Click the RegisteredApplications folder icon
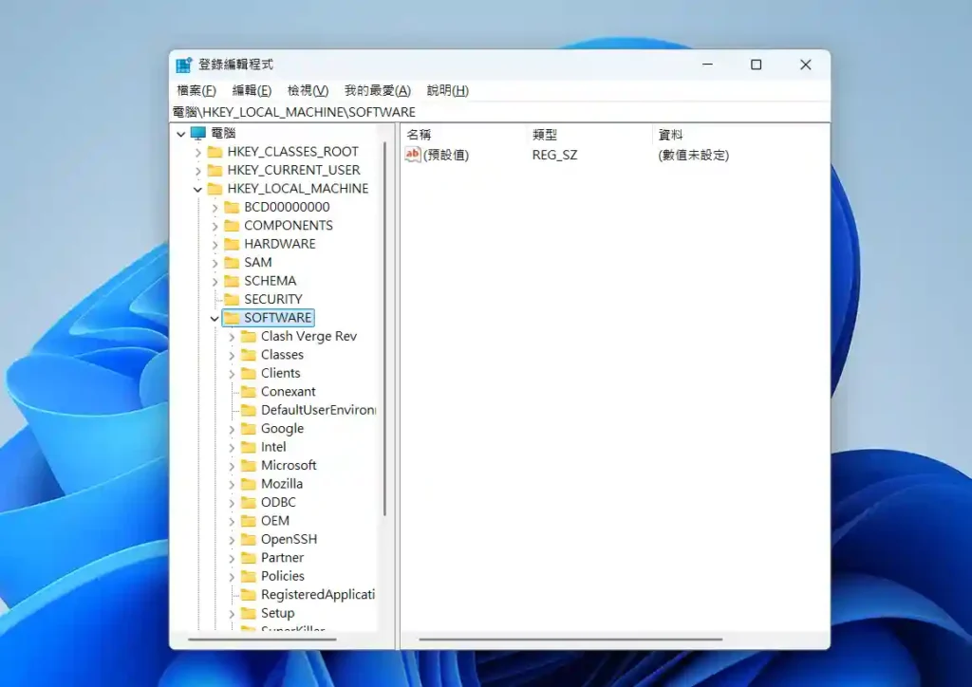The width and height of the screenshot is (972, 687). tap(248, 595)
